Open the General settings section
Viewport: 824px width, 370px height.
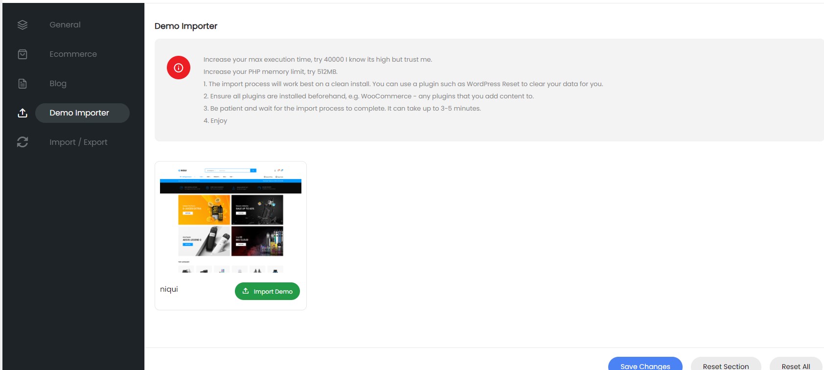click(x=65, y=25)
